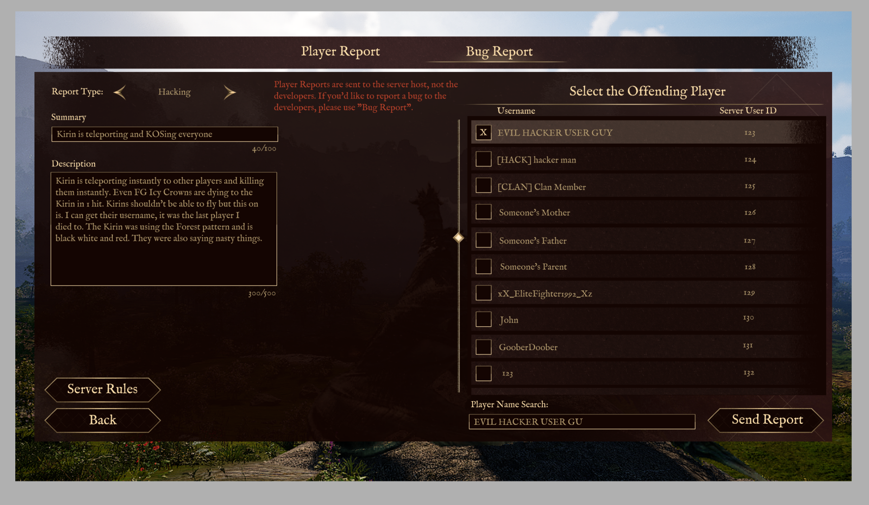Click the Username column header
The height and width of the screenshot is (505, 869).
516,111
